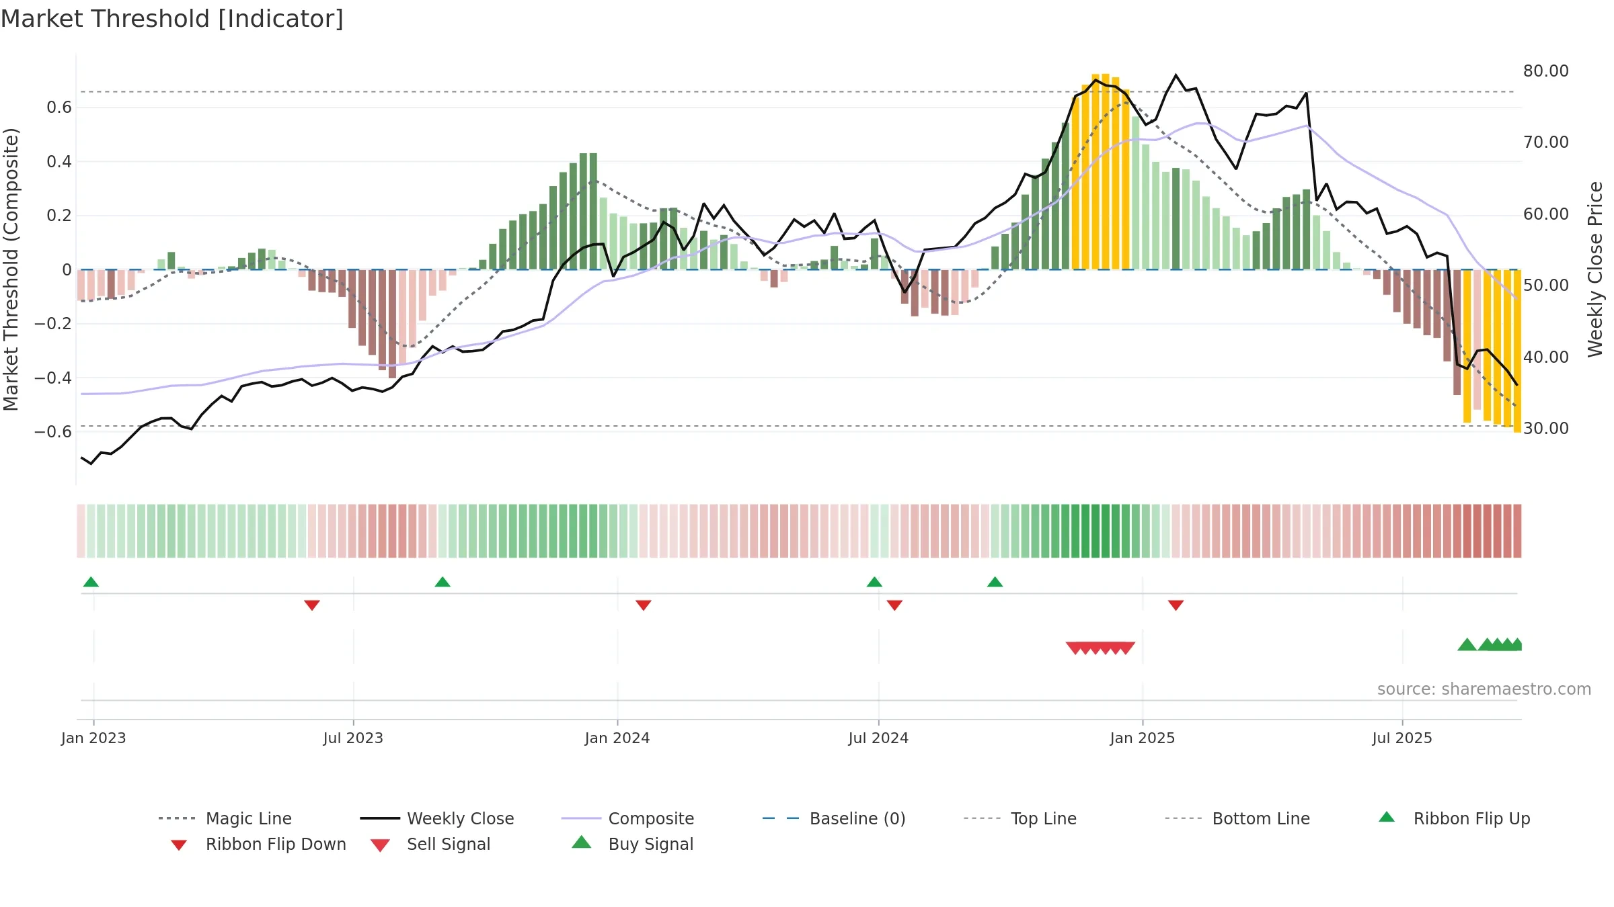
Task: Click the red ribbon flip down marker before Jul 2023
Action: click(312, 605)
